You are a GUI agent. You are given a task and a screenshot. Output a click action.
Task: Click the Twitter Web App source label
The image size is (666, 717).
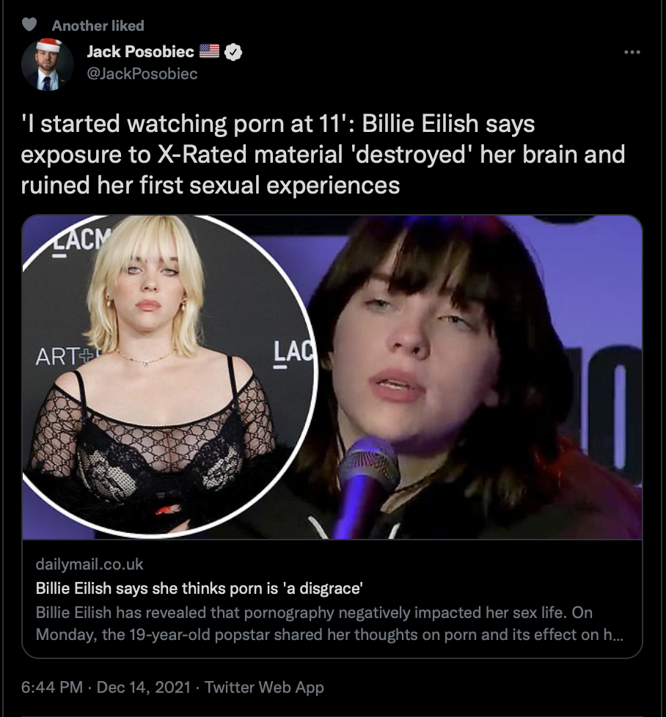pos(264,687)
